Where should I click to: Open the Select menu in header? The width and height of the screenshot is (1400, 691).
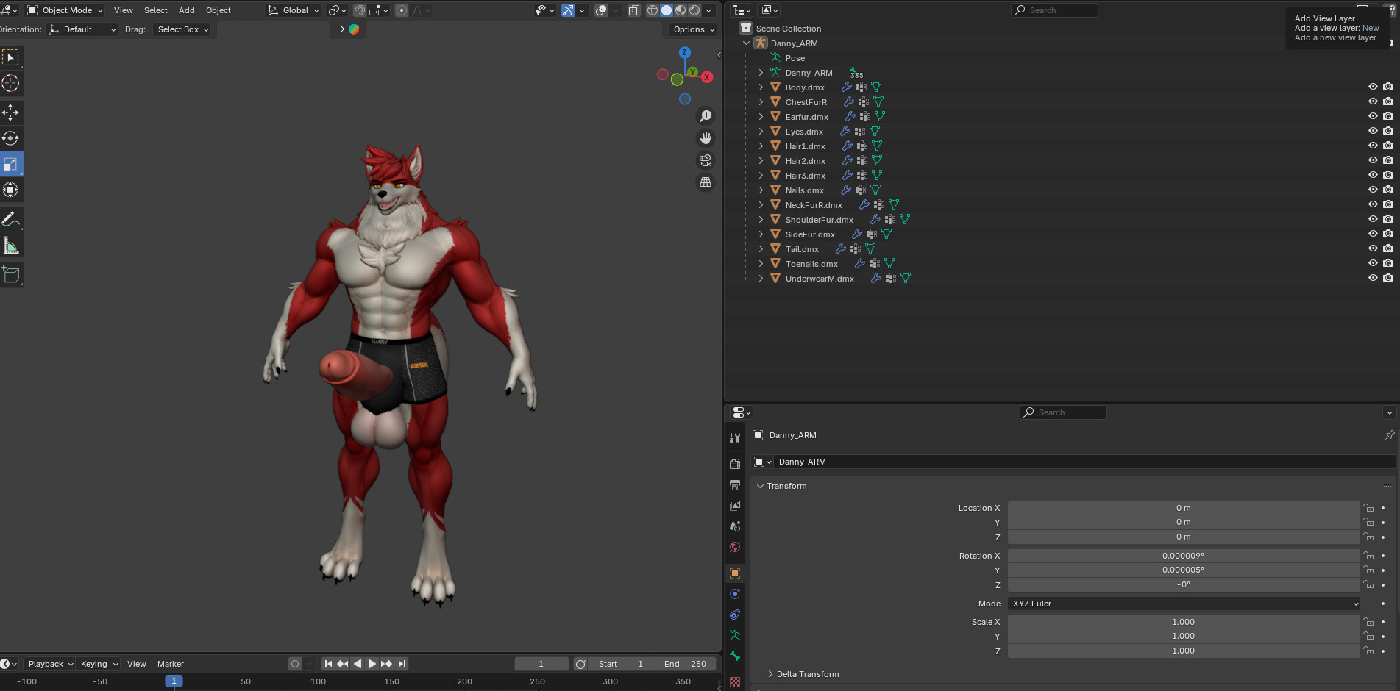155,10
